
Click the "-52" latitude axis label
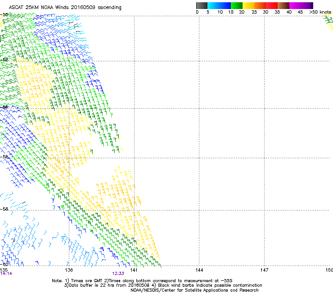[4, 60]
